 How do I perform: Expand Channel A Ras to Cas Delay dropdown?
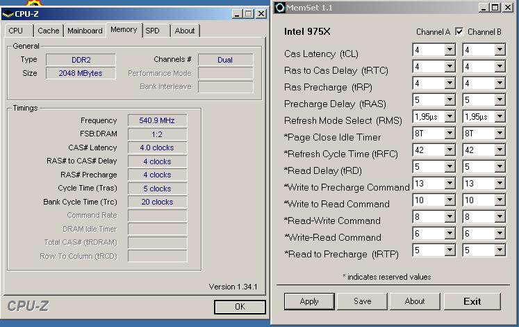point(450,67)
